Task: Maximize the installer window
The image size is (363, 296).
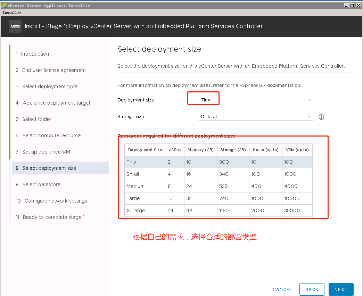Action: (352, 5)
